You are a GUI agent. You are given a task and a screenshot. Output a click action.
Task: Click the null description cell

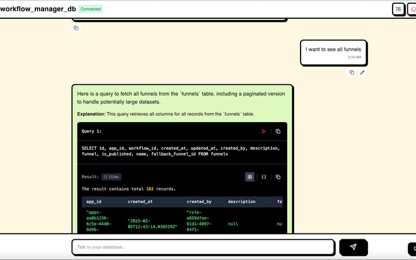pos(233,224)
